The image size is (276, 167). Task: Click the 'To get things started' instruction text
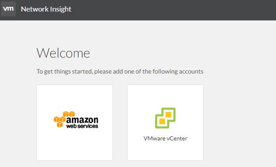tap(120, 72)
